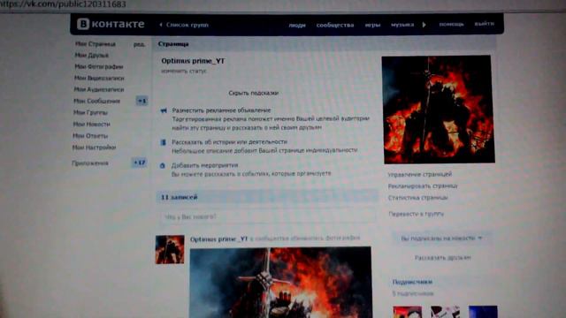This screenshot has height=318, width=566.
Task: Click the post author's small avatar
Action: pos(170,249)
